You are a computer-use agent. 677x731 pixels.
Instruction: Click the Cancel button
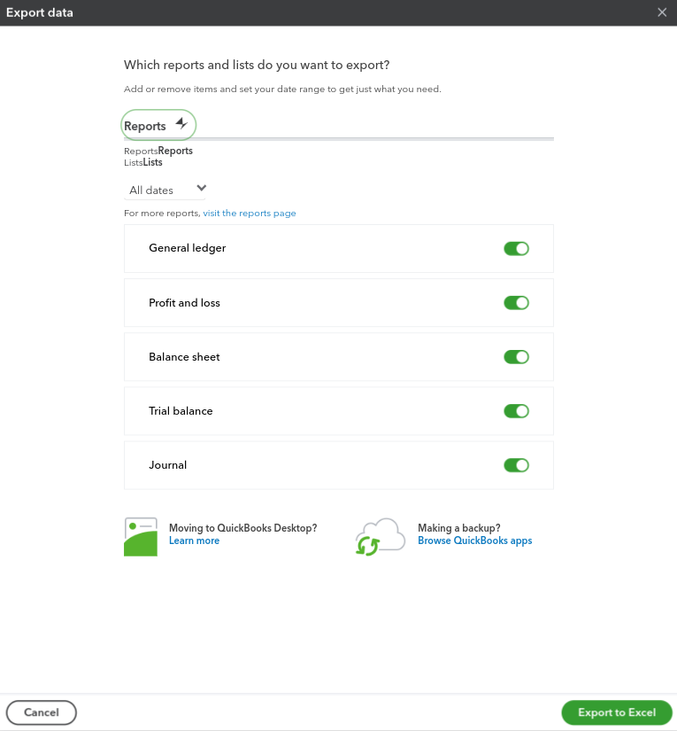point(42,712)
